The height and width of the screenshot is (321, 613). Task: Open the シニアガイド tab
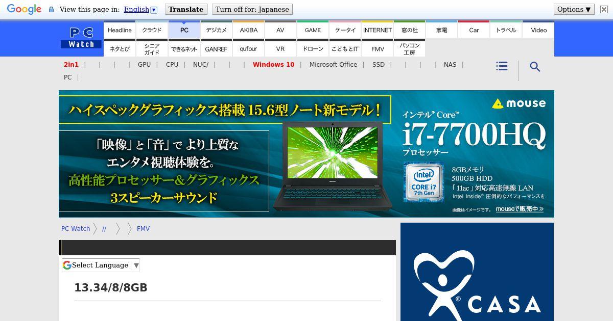point(152,48)
